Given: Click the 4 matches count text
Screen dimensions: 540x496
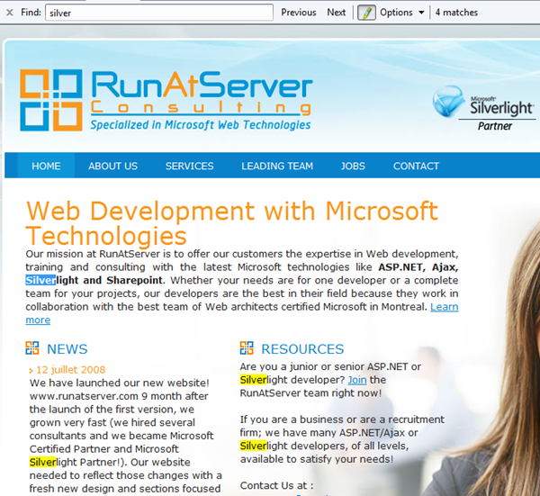Looking at the screenshot, I should pos(456,13).
